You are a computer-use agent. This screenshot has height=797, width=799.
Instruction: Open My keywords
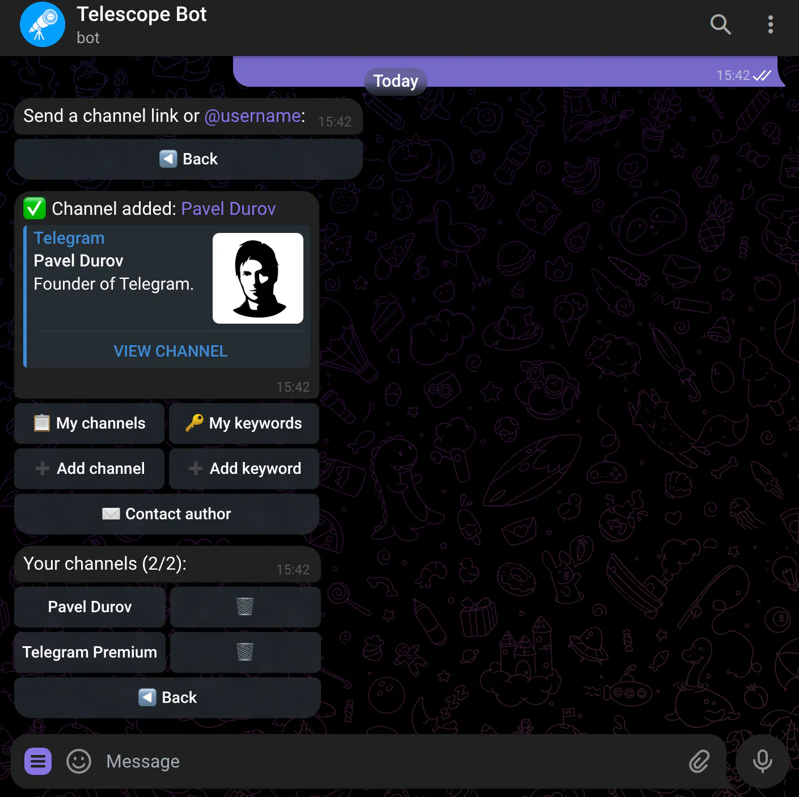(244, 423)
